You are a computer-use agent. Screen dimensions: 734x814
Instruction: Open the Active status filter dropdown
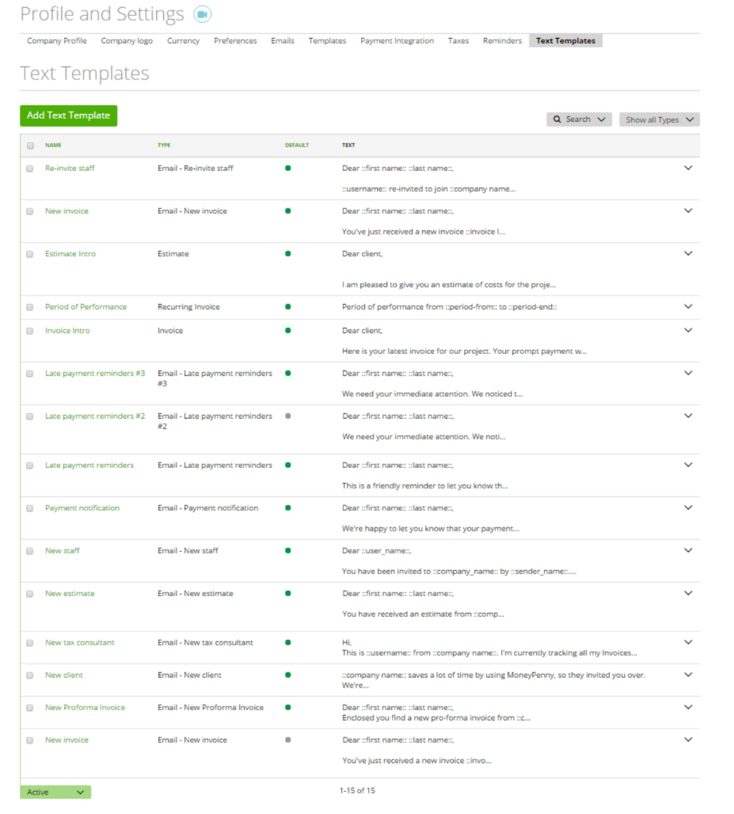[55, 792]
